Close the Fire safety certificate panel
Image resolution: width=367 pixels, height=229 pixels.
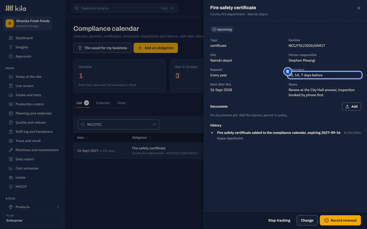coord(359,8)
